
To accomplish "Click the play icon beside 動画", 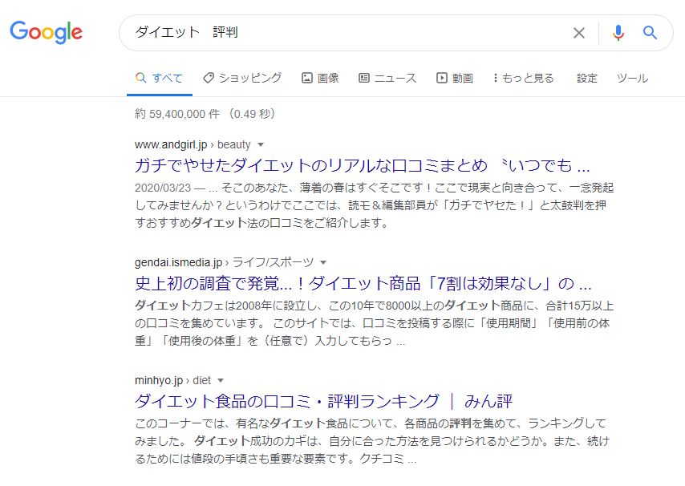I will click(x=442, y=78).
